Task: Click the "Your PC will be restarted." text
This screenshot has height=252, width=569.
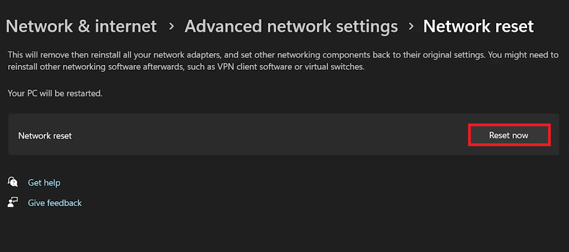Action: [x=55, y=93]
